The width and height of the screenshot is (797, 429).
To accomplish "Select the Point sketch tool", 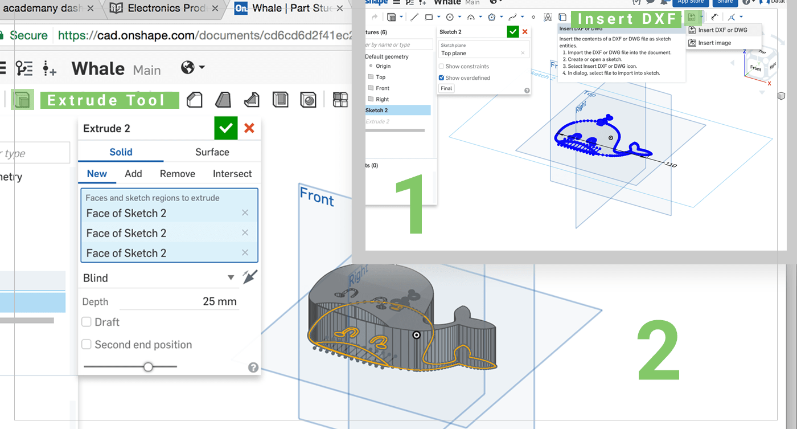I will click(533, 17).
